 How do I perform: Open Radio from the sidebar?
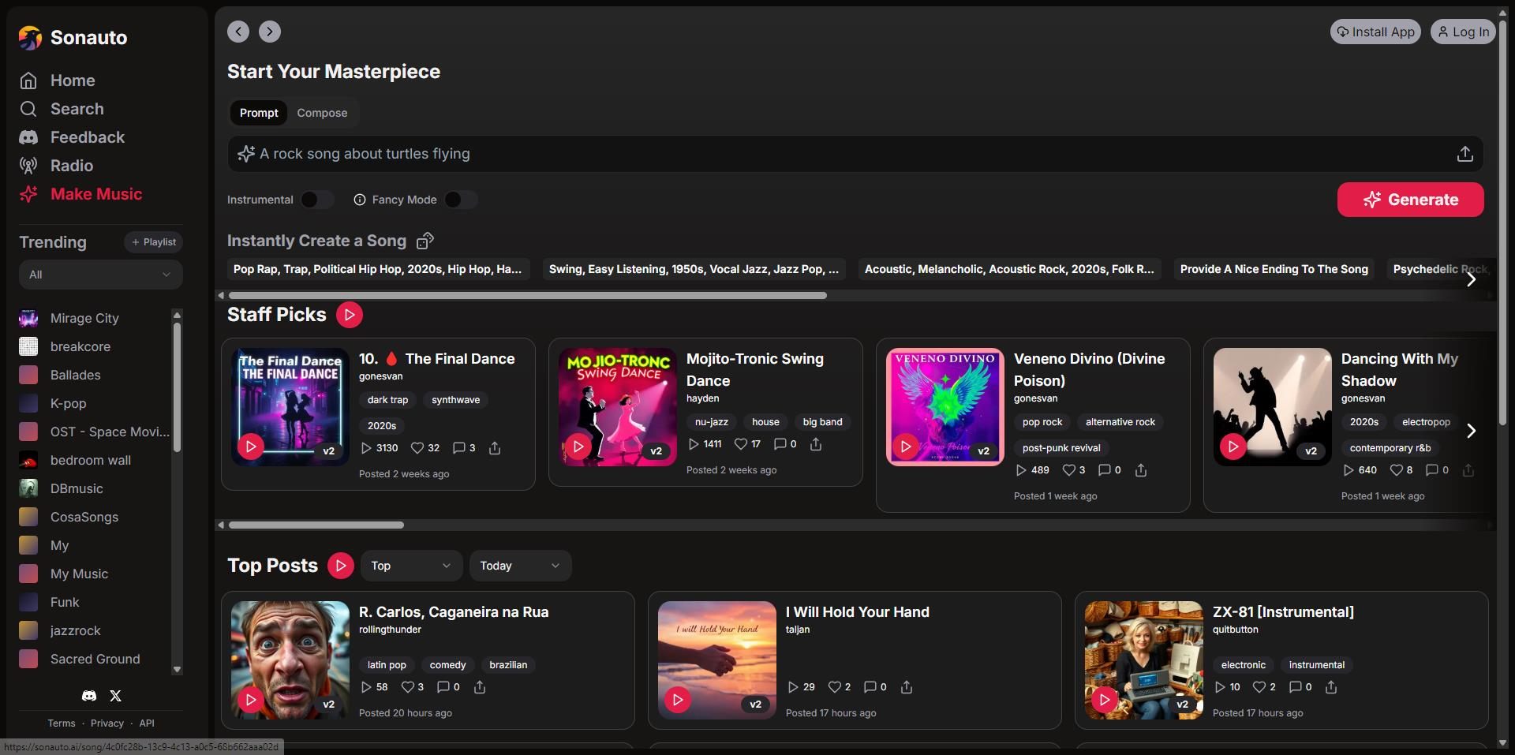coord(71,166)
